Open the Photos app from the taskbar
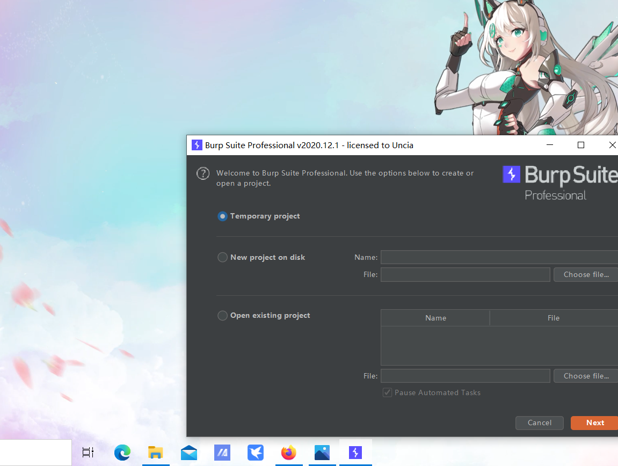Viewport: 618px width, 466px height. point(322,453)
